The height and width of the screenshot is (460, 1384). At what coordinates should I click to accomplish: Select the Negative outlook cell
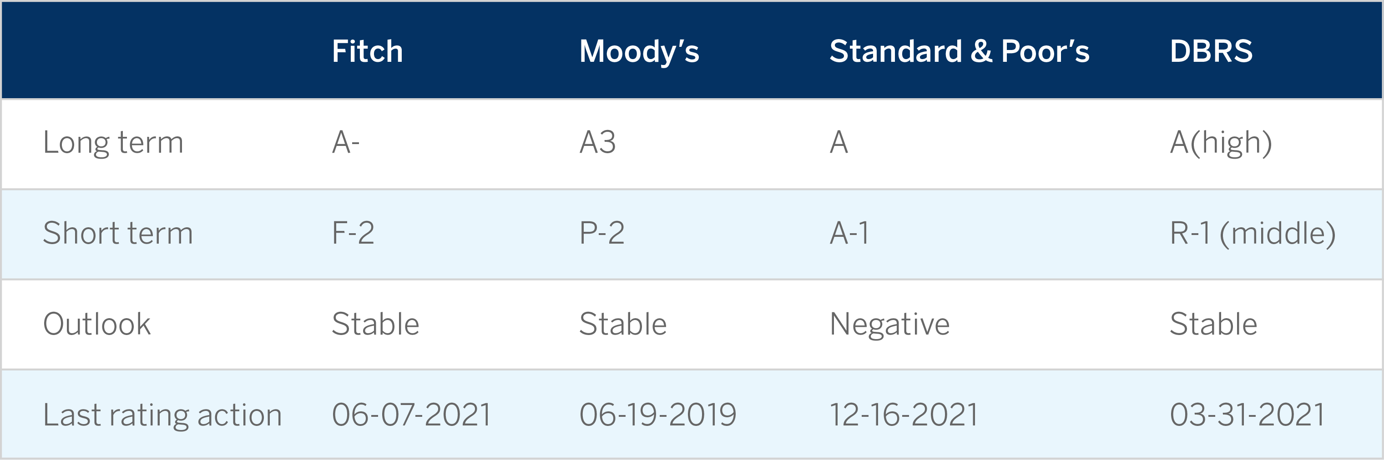click(890, 325)
